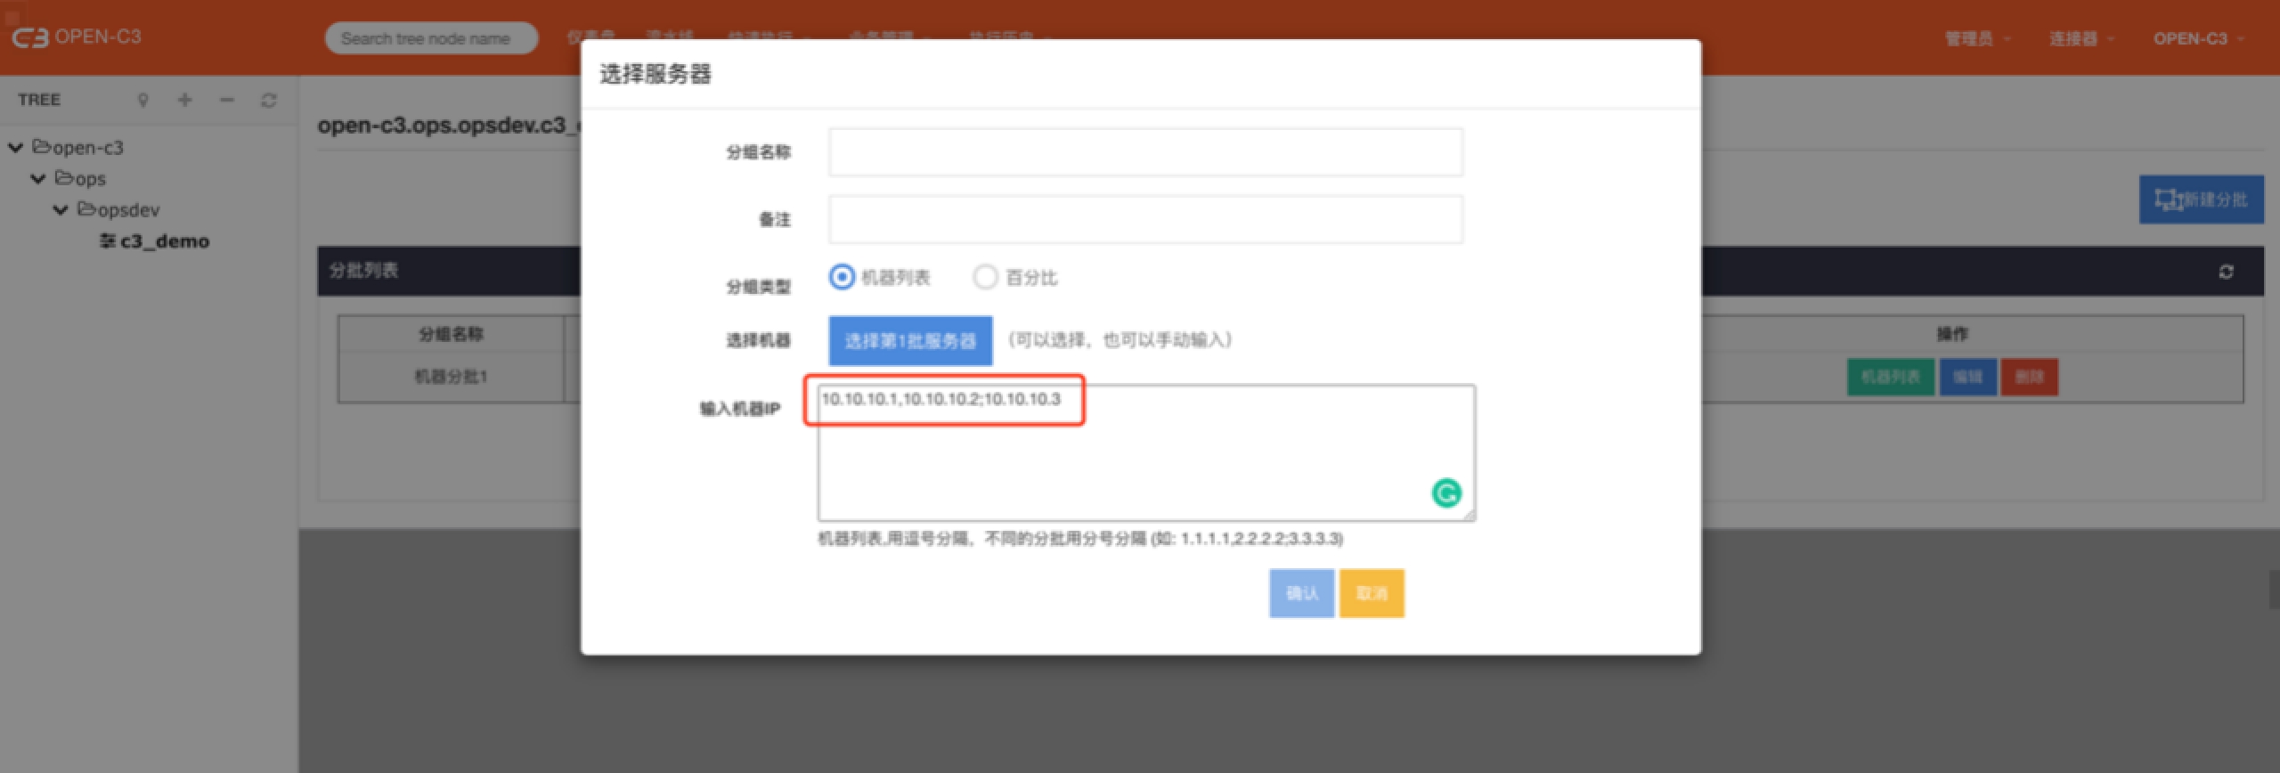The image size is (2280, 773).
Task: Open the OPEN-C3 user menu
Action: point(2197,38)
